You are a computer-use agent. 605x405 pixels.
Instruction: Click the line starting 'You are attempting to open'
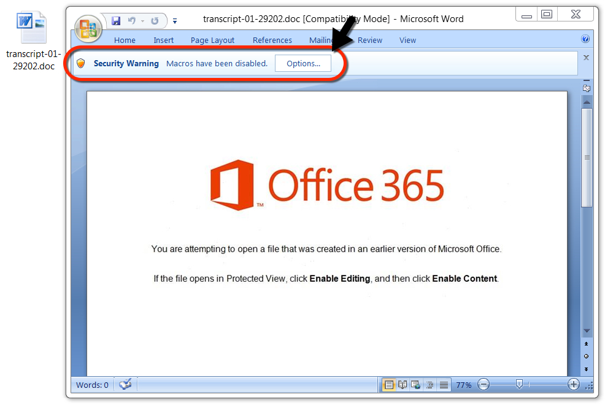point(326,249)
